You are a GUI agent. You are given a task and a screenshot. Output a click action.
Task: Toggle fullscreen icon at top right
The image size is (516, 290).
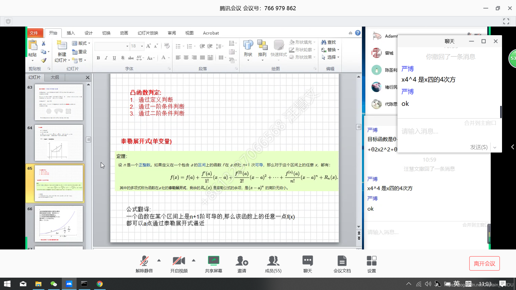tap(506, 21)
